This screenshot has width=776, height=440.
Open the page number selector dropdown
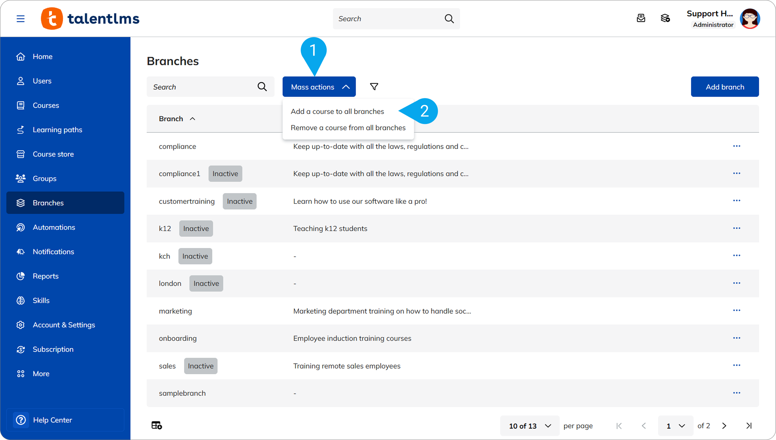click(x=675, y=426)
